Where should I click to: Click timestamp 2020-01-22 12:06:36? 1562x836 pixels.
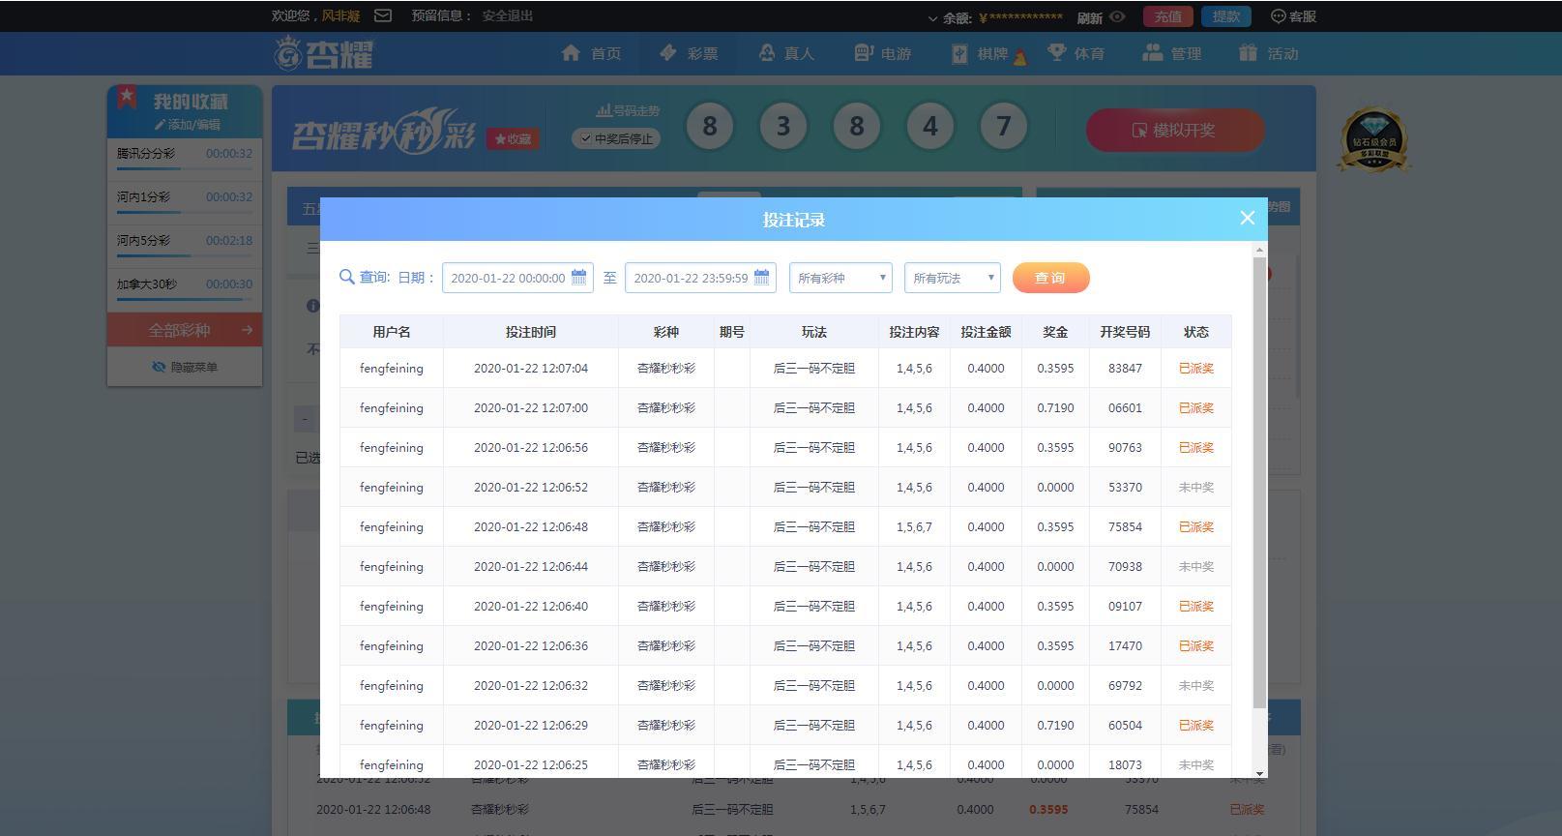click(x=530, y=646)
